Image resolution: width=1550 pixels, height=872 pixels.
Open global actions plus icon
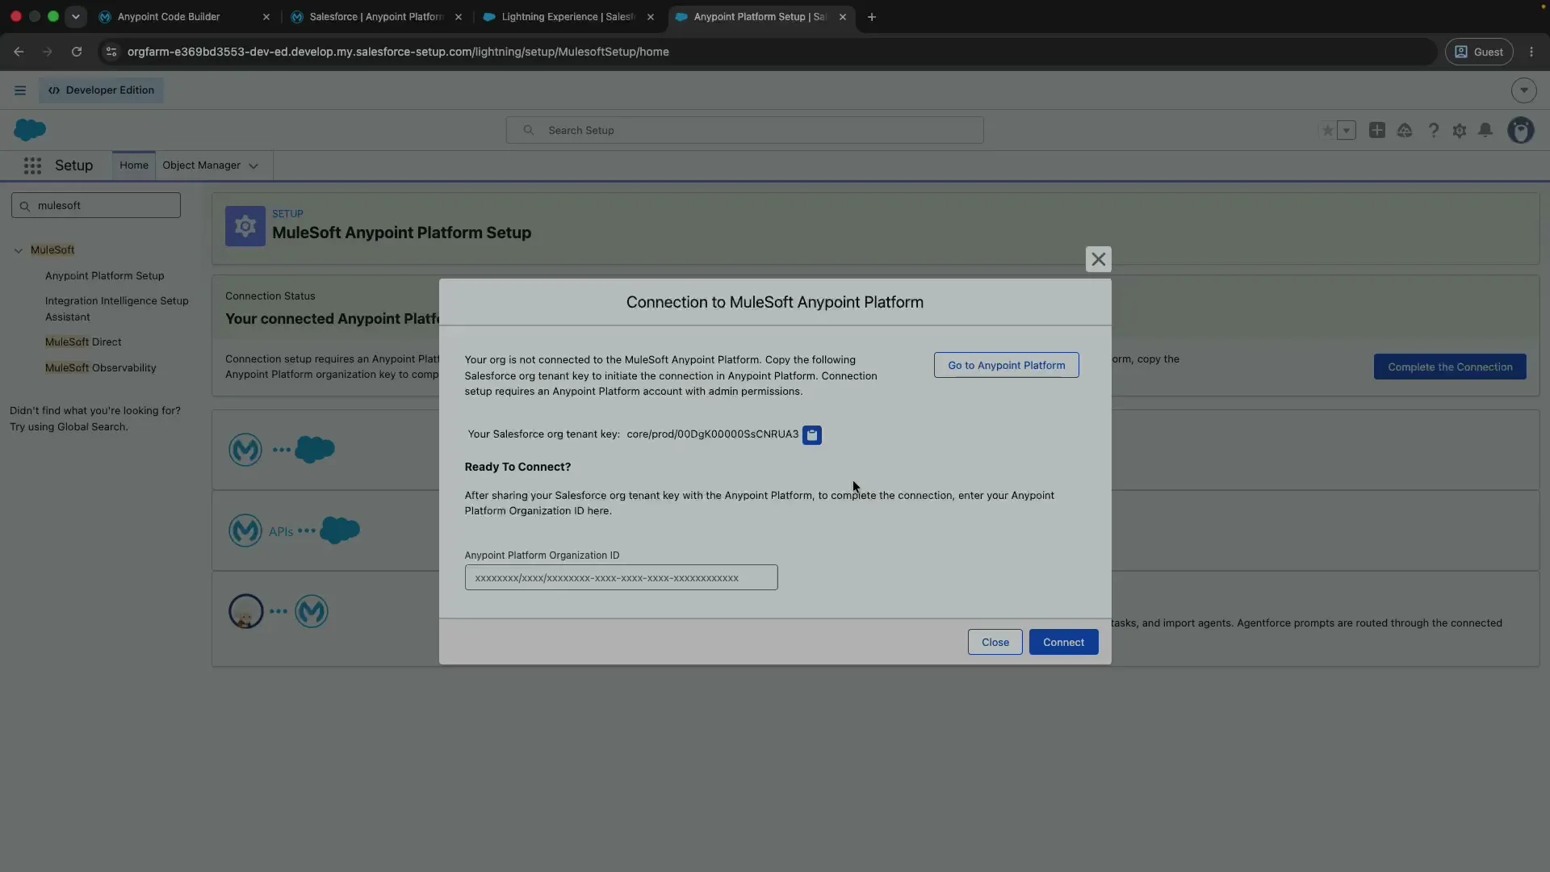pyautogui.click(x=1377, y=130)
